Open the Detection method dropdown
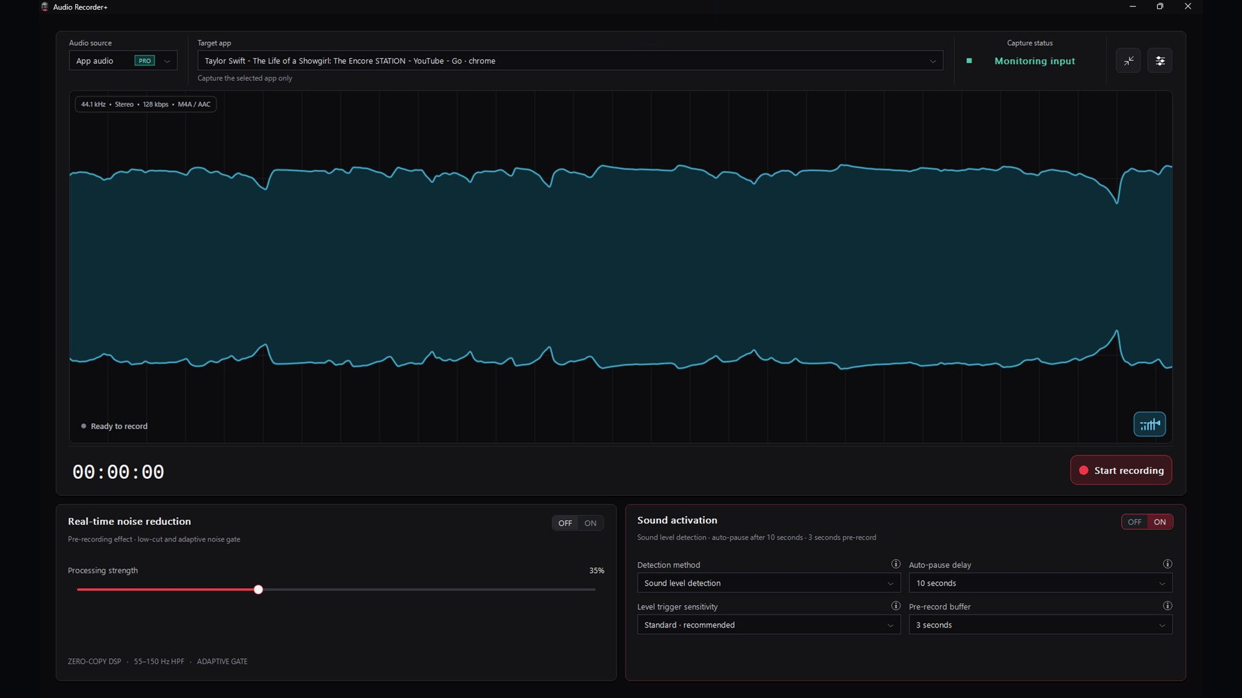Viewport: 1242px width, 698px height. point(768,583)
